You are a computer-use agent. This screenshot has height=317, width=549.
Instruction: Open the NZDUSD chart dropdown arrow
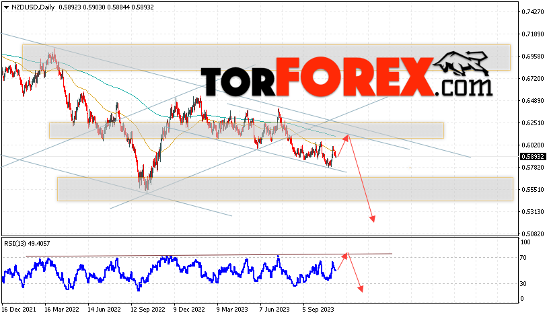[6, 7]
